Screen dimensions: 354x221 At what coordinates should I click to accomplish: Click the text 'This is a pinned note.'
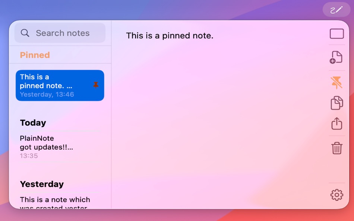(170, 36)
